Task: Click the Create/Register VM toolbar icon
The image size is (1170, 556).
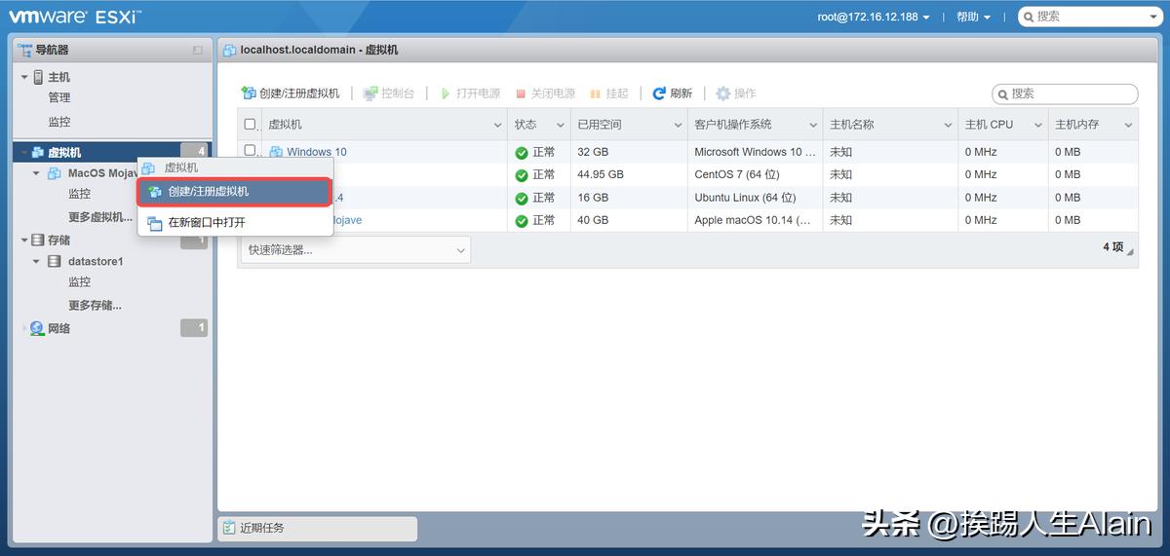Action: (x=249, y=93)
